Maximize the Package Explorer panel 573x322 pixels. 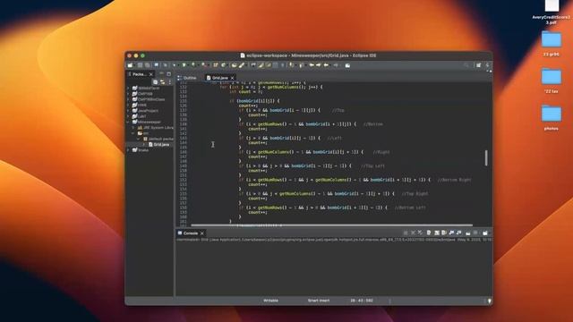click(x=168, y=73)
